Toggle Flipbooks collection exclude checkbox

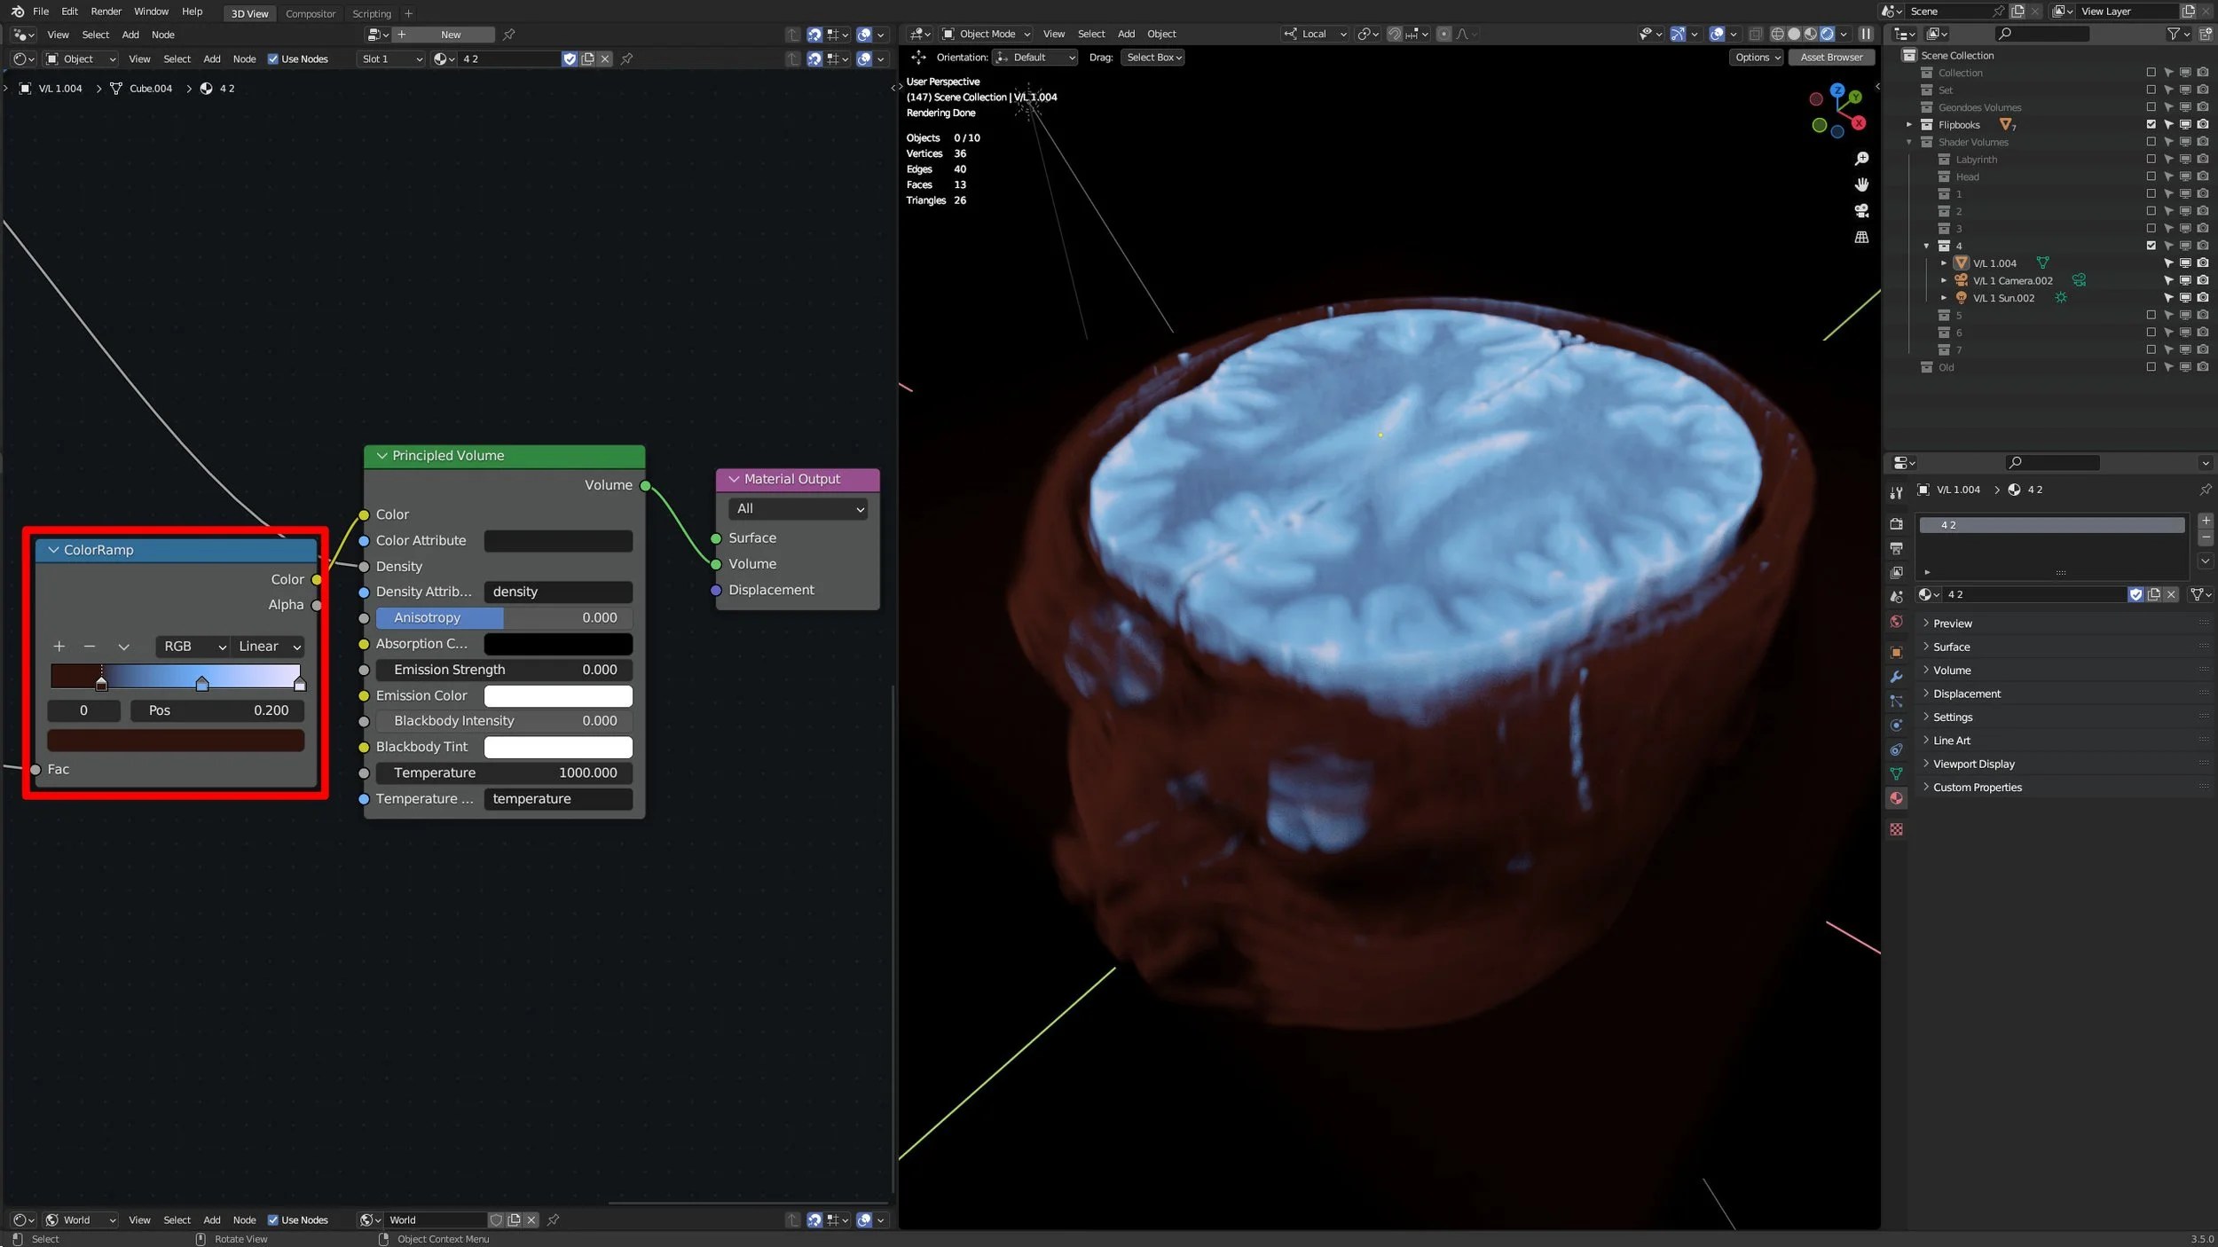click(x=2151, y=125)
